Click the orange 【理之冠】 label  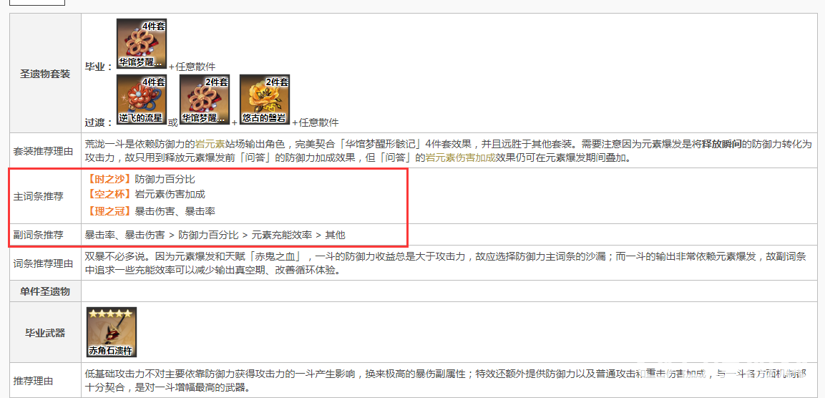pos(110,212)
